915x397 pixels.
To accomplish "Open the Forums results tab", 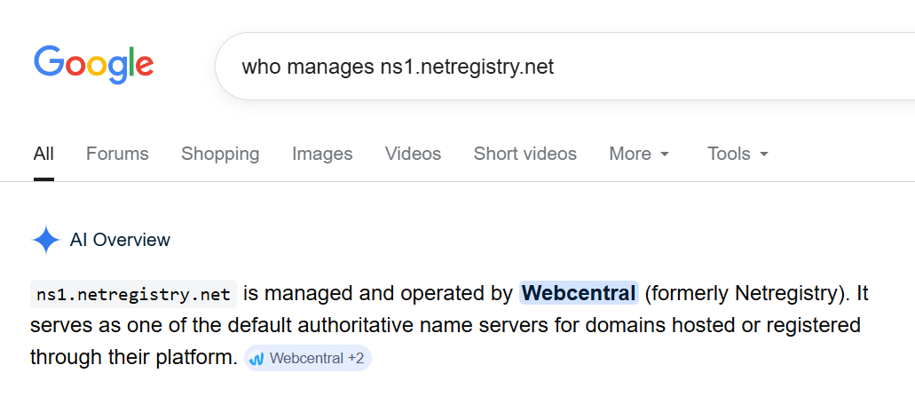I will pos(117,154).
